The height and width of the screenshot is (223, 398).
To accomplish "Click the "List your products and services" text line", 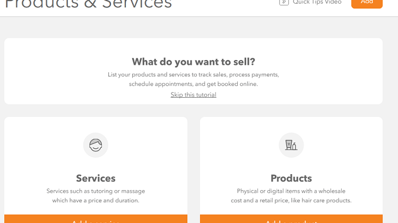I will [193, 75].
